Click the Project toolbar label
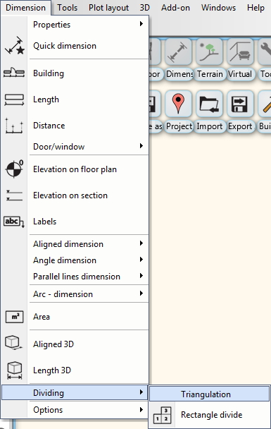271x429 pixels. coord(179,126)
